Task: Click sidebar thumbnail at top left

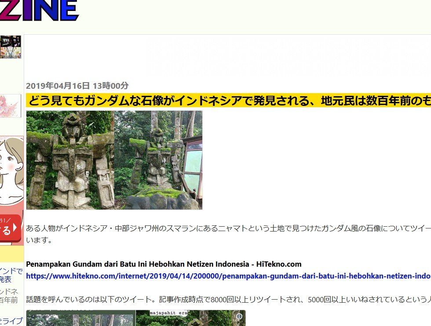Action: pyautogui.click(x=11, y=47)
